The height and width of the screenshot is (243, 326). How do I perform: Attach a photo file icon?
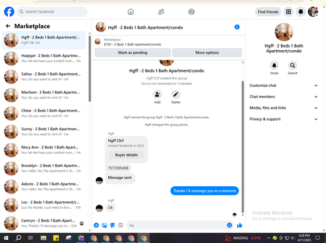point(104,225)
